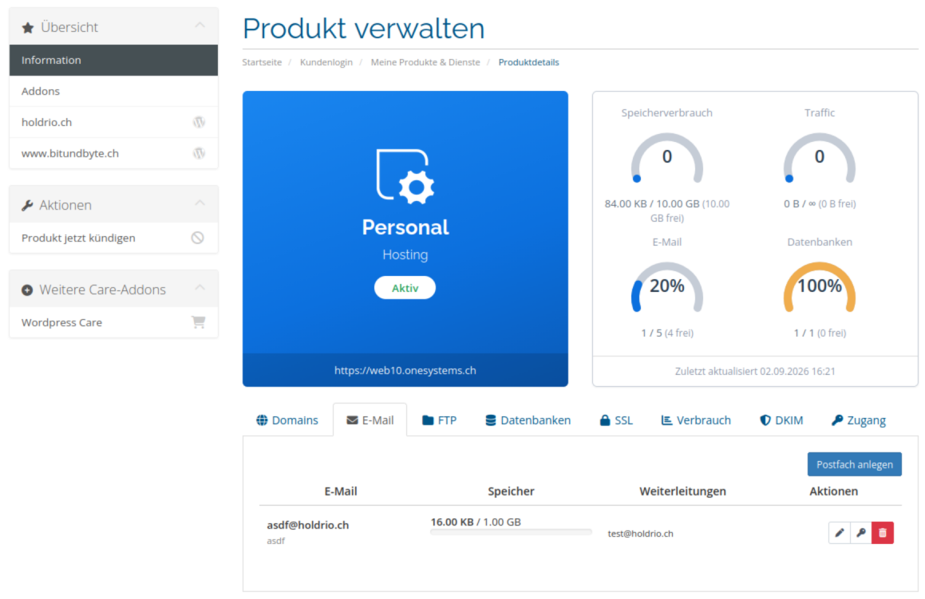This screenshot has width=925, height=599.
Task: Click the shopping cart icon for Wordpress Care
Action: 198,322
